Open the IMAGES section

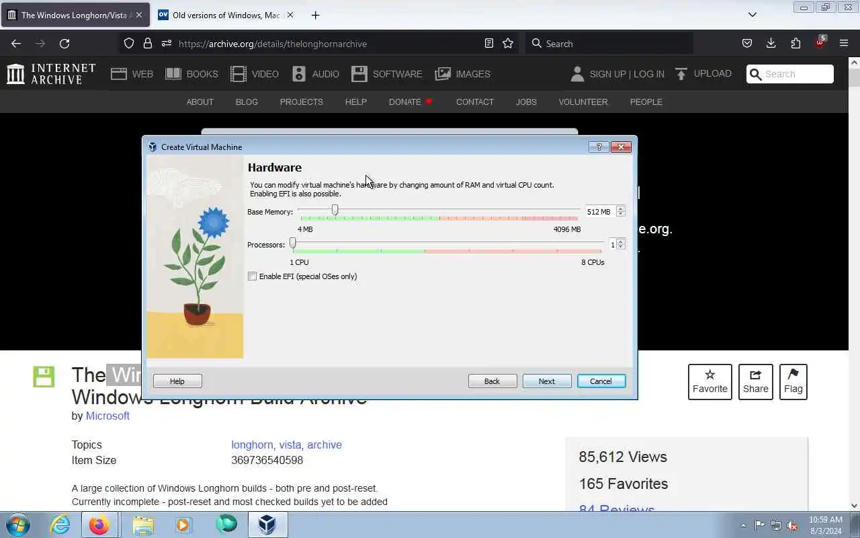(463, 74)
